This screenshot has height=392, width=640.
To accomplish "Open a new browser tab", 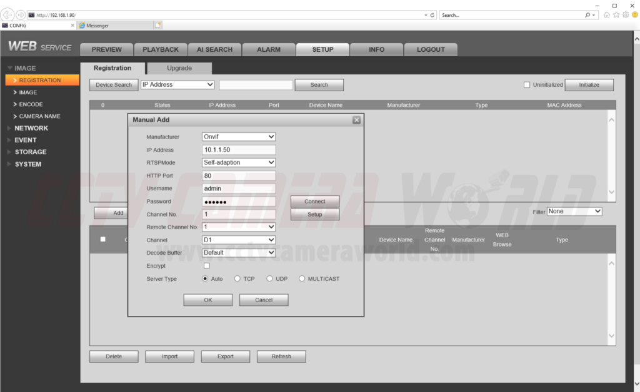I will (x=158, y=26).
